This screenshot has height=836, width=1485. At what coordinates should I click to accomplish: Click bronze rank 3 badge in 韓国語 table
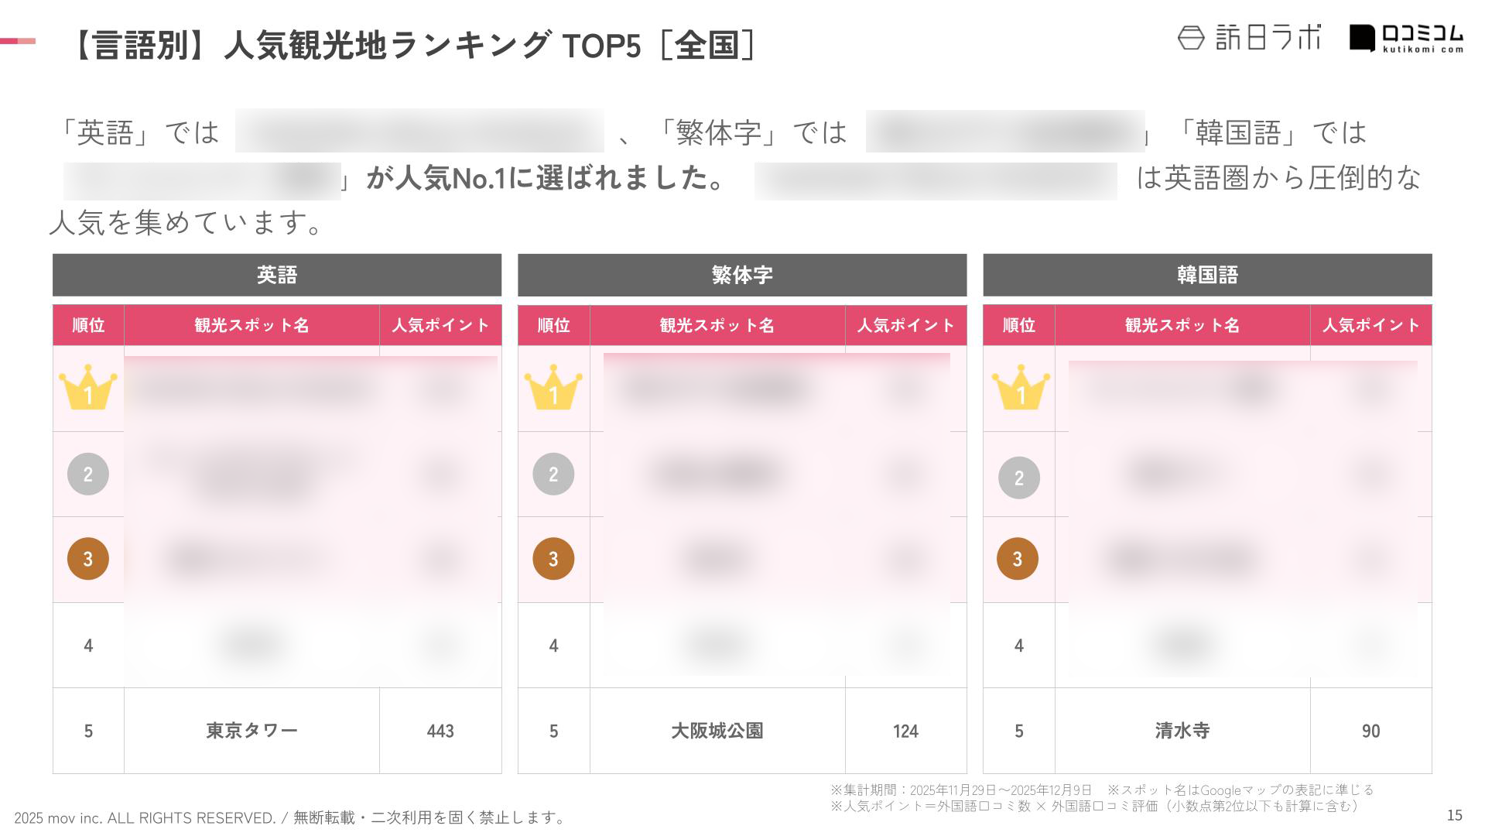(1018, 558)
